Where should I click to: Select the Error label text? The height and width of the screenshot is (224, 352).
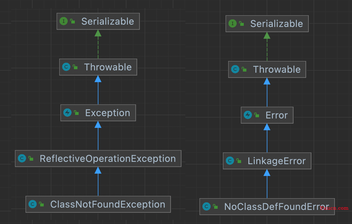click(277, 115)
